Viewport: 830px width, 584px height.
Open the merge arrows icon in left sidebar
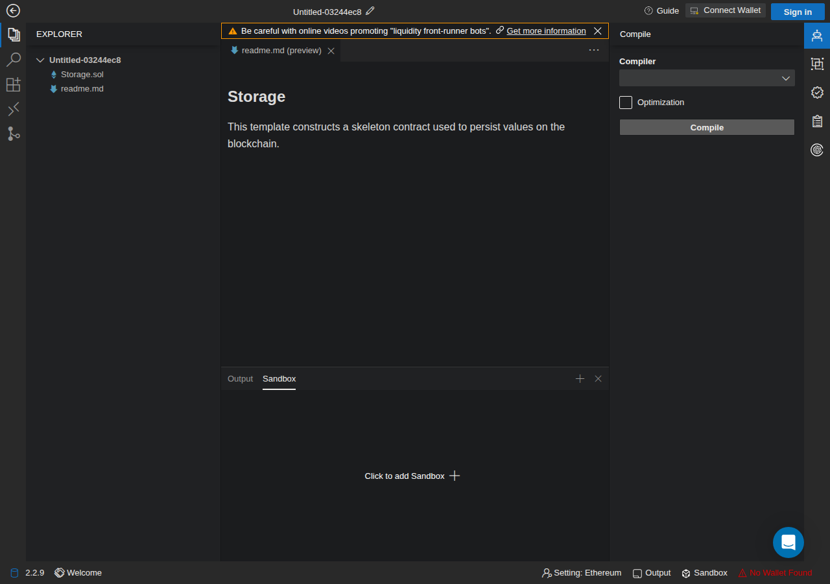coord(13,109)
